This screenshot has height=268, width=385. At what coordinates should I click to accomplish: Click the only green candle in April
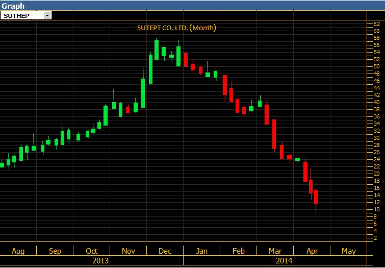click(297, 160)
